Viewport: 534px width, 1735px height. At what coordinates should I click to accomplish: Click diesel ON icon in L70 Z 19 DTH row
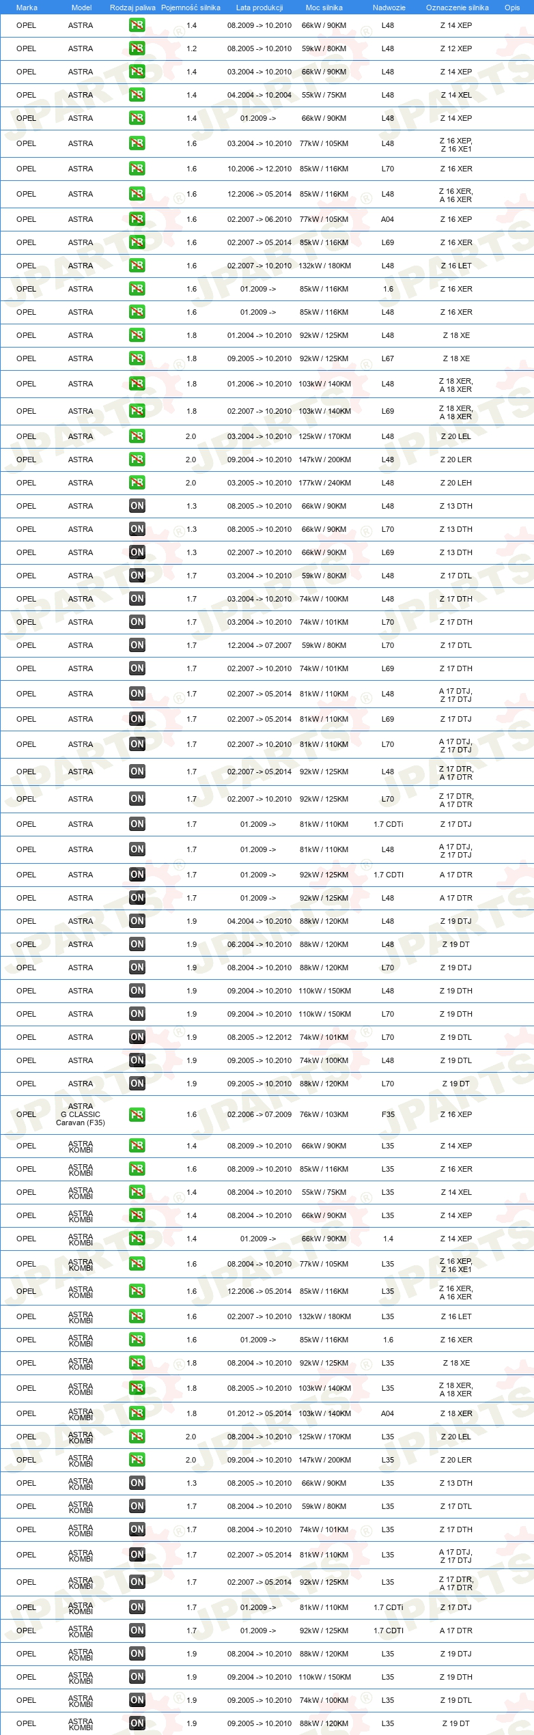137,1014
